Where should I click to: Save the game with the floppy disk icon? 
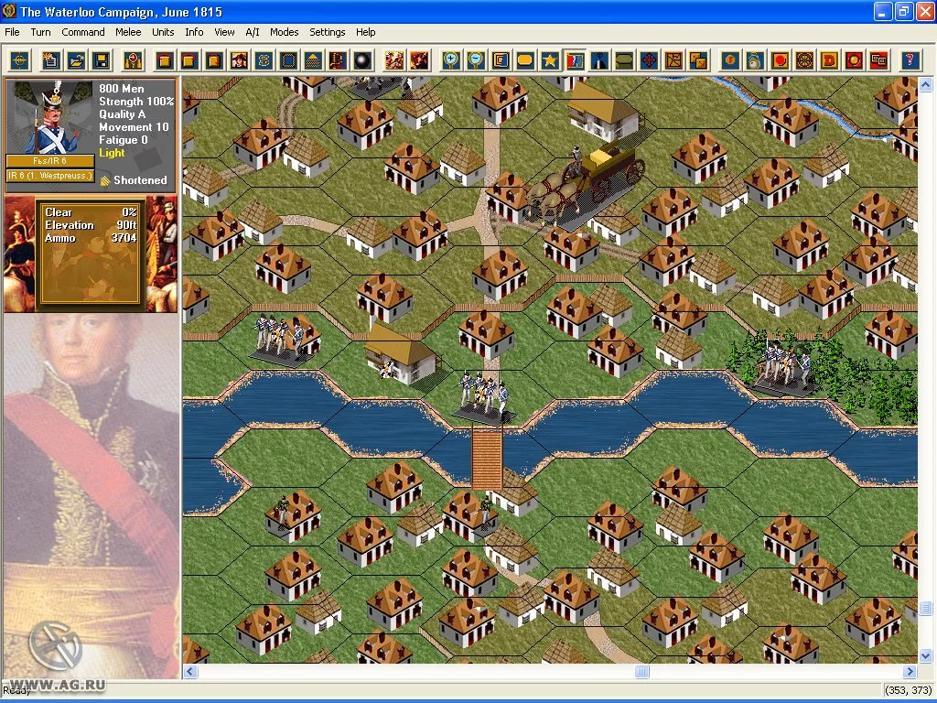click(101, 60)
